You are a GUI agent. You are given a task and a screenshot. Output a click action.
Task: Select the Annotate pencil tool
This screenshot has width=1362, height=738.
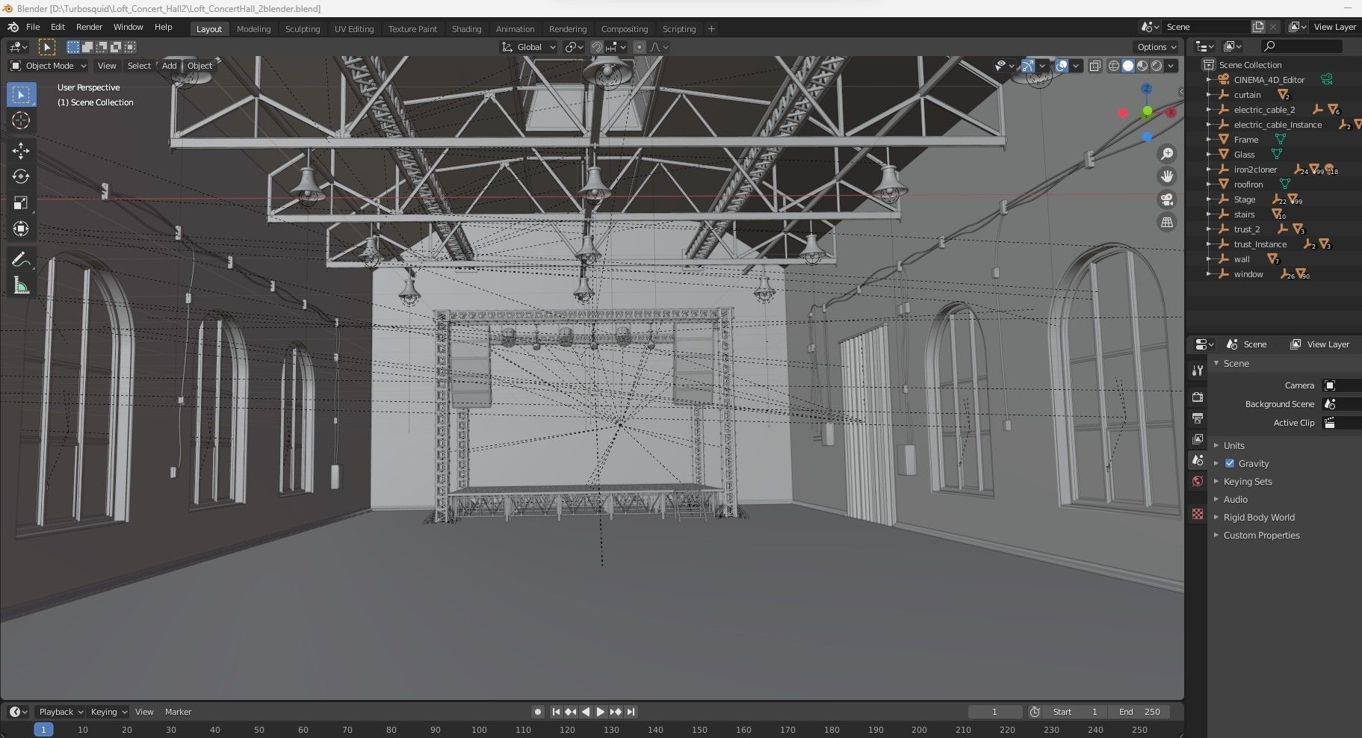coord(21,259)
